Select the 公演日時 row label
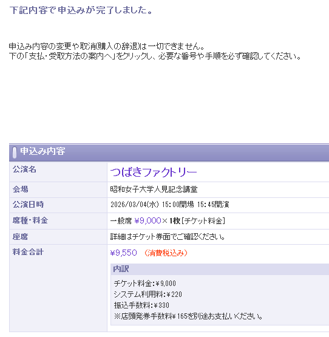The image size is (329, 337). (x=28, y=205)
